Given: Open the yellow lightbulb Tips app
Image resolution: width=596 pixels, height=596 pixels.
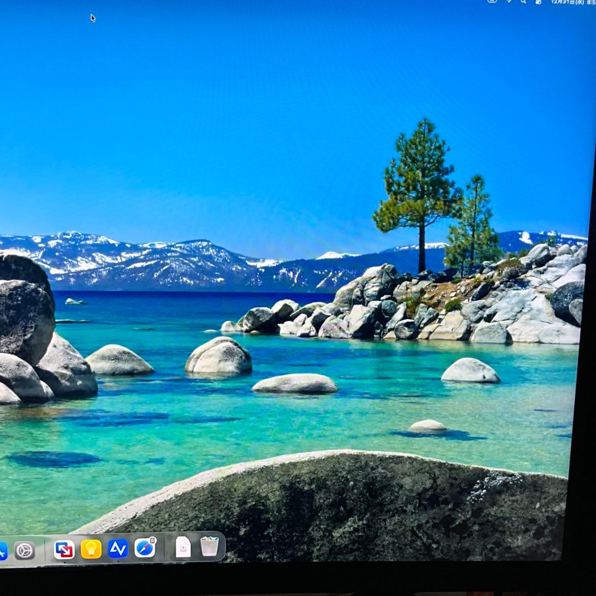Looking at the screenshot, I should coord(91,549).
